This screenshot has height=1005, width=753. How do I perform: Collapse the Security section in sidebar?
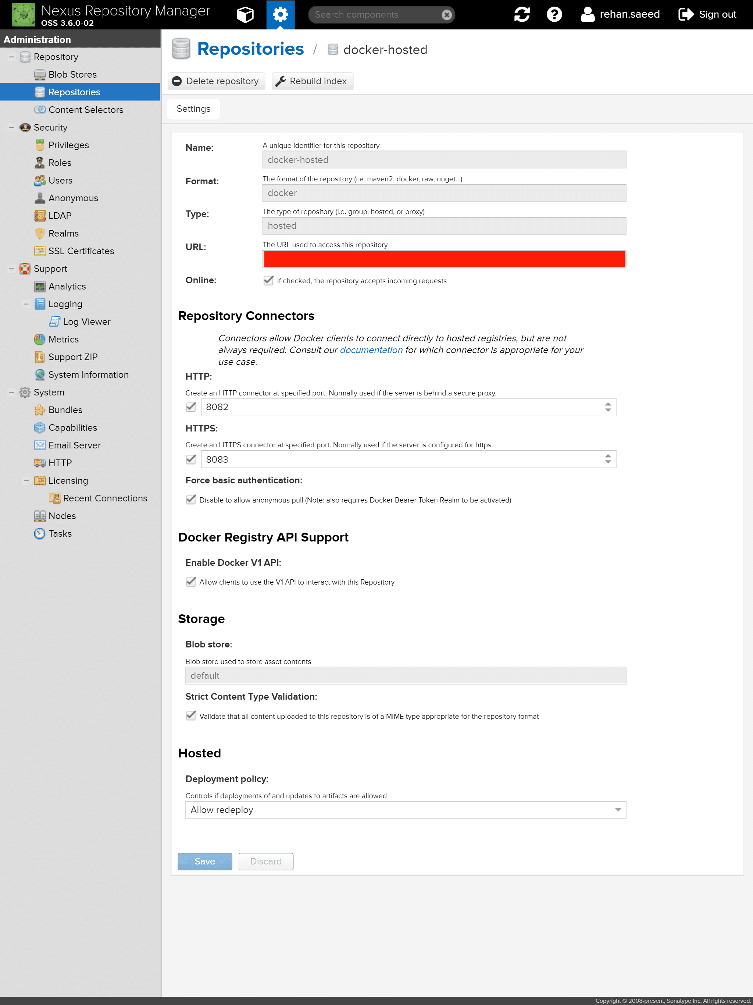[x=11, y=127]
